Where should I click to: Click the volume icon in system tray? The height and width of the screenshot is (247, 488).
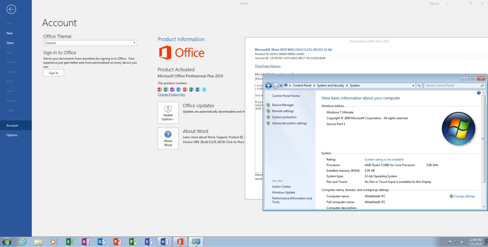click(x=462, y=242)
